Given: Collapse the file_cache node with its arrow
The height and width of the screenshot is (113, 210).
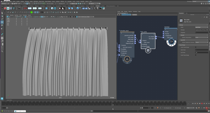Looking at the screenshot, I should click(x=142, y=34).
